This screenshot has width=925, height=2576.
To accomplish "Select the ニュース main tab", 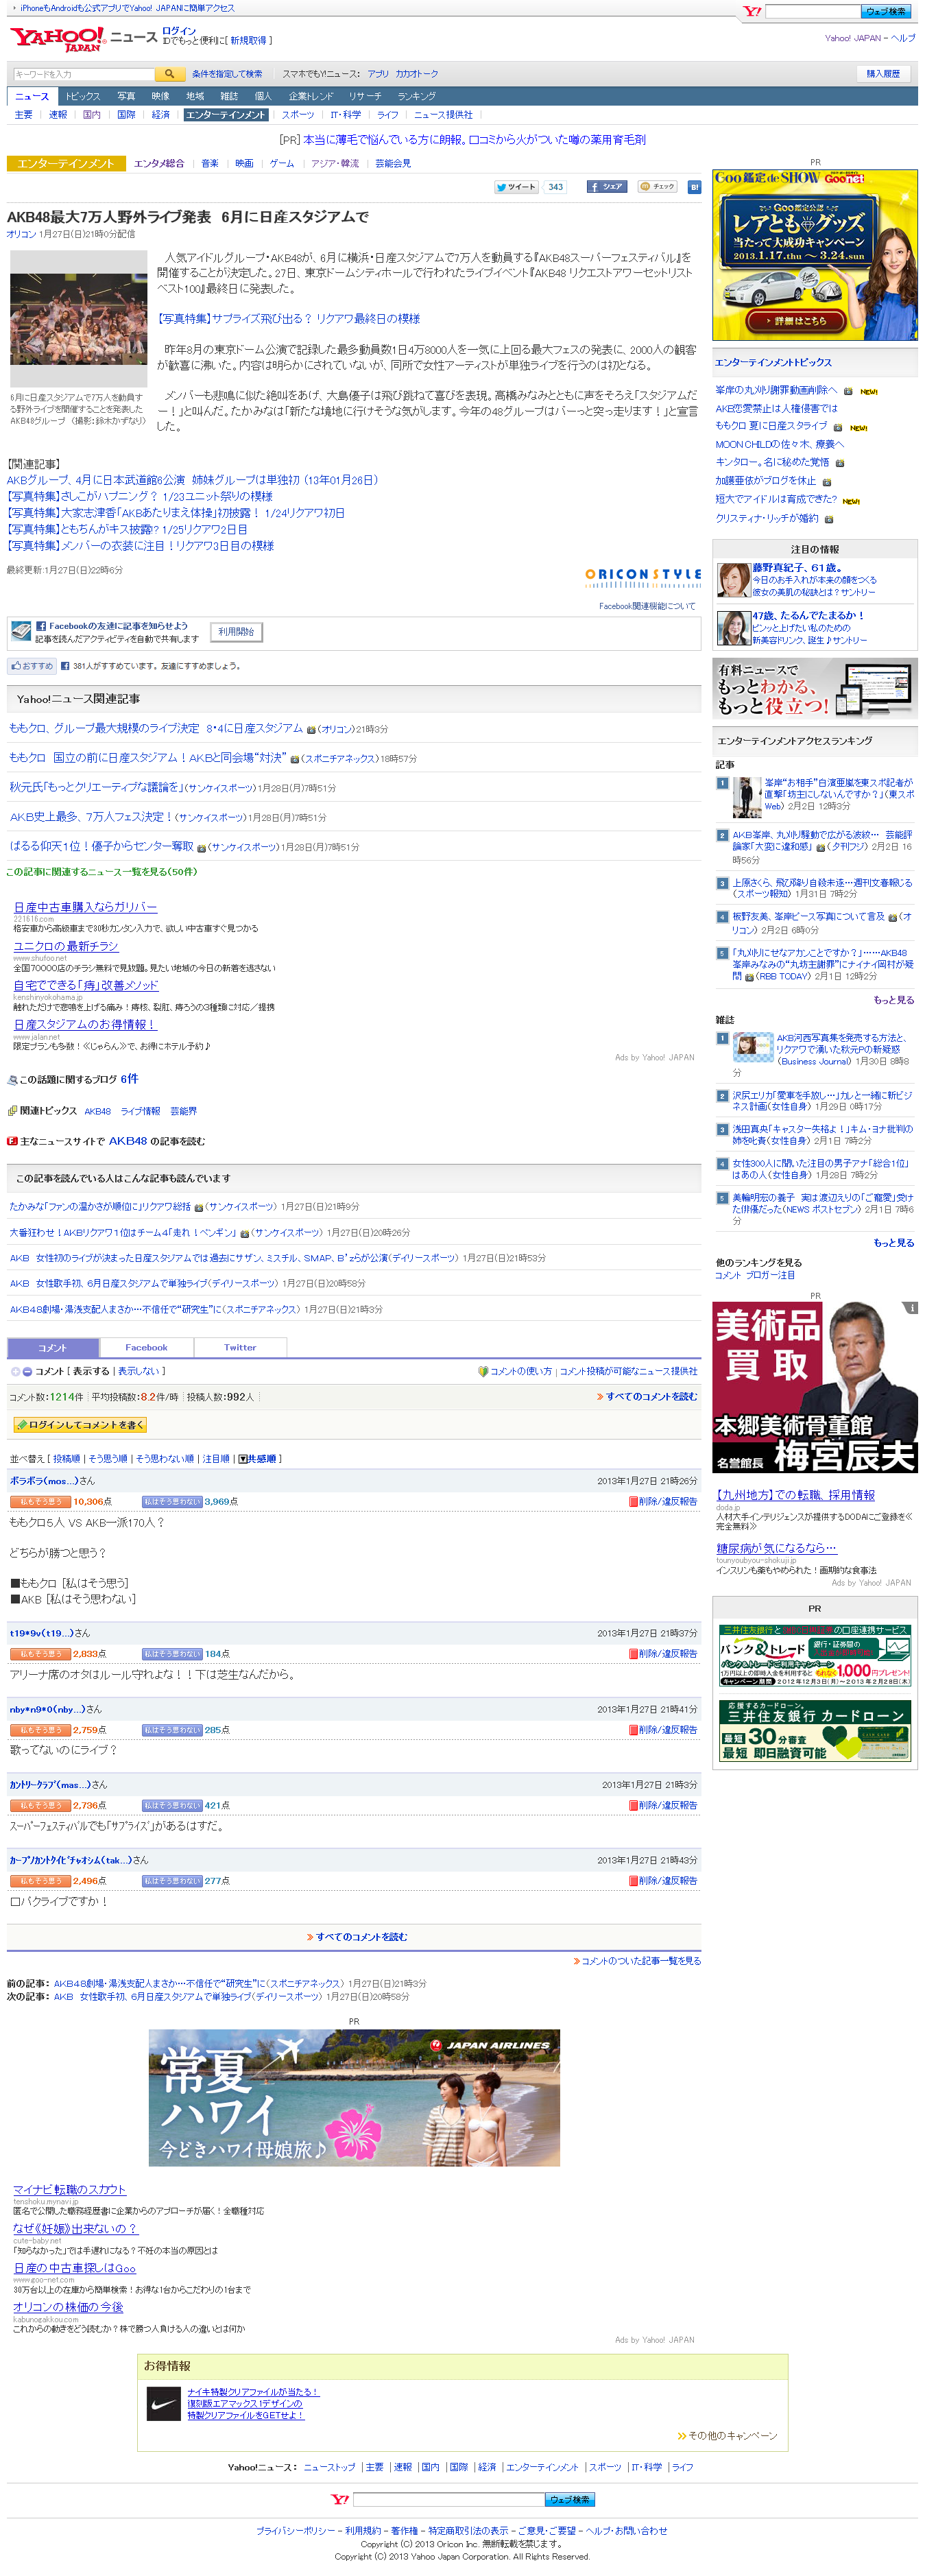I will click(x=32, y=96).
